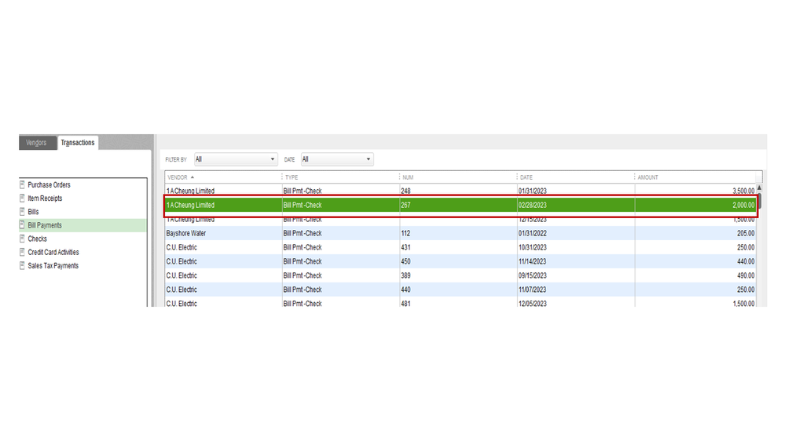The image size is (785, 441).
Task: Click the date 11/14/2023
Action: [x=533, y=261]
